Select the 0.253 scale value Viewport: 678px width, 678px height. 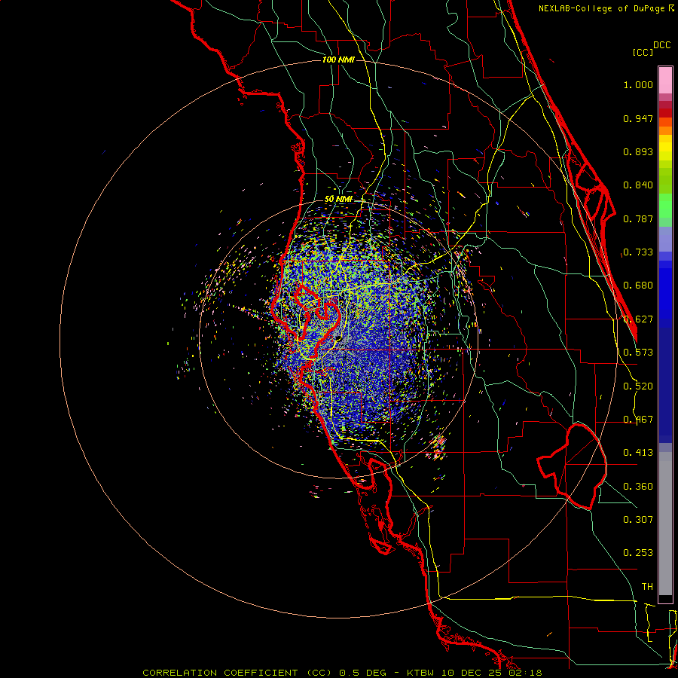[638, 553]
